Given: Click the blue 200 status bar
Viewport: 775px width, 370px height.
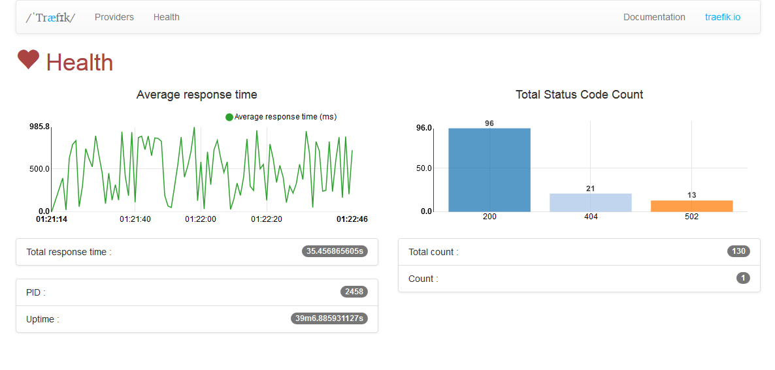Looking at the screenshot, I should click(489, 170).
